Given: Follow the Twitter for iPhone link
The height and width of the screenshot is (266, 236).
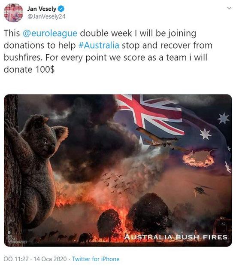Looking at the screenshot, I should point(96,259).
